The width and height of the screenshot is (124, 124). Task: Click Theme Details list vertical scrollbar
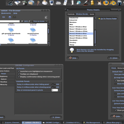(95, 32)
